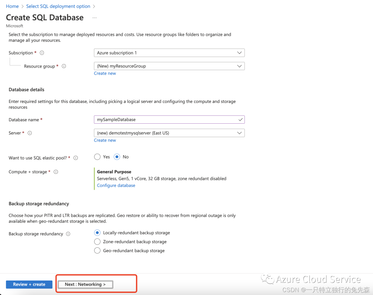Click Create new under Server
373x295 pixels.
[x=105, y=140]
